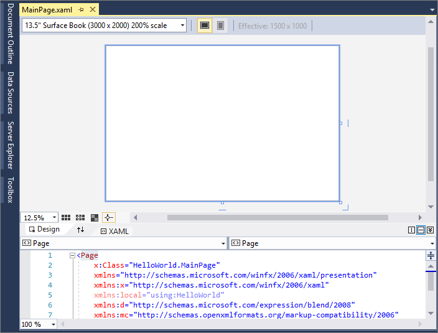Screen dimensions: 438x333
Task: Switch designer to portrait orientation
Action: pos(220,26)
